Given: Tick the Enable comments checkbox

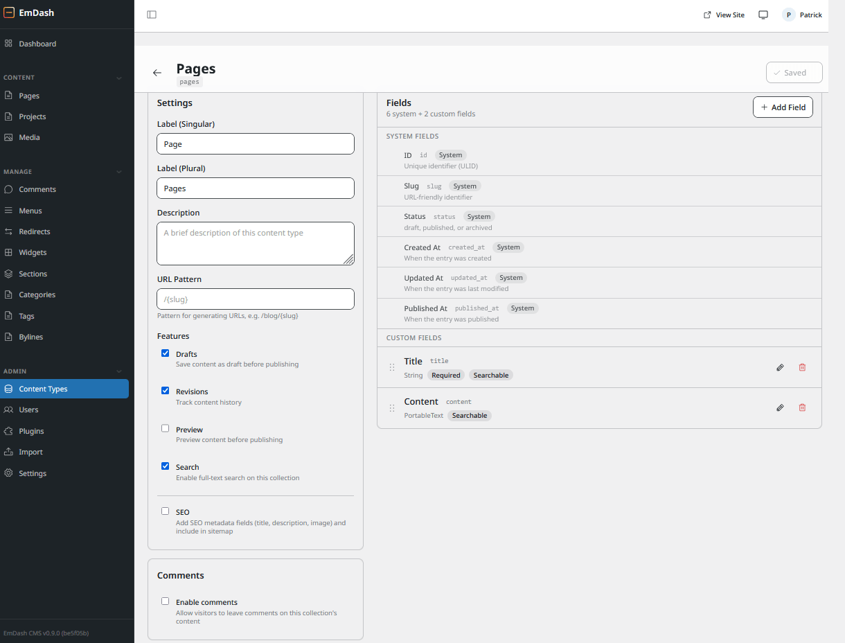Looking at the screenshot, I should coord(165,601).
